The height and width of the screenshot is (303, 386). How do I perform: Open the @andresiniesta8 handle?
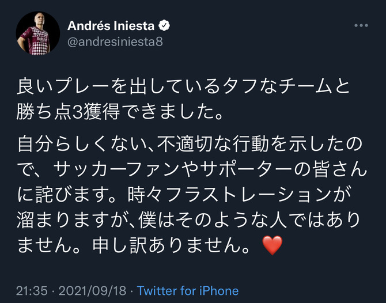(x=115, y=42)
